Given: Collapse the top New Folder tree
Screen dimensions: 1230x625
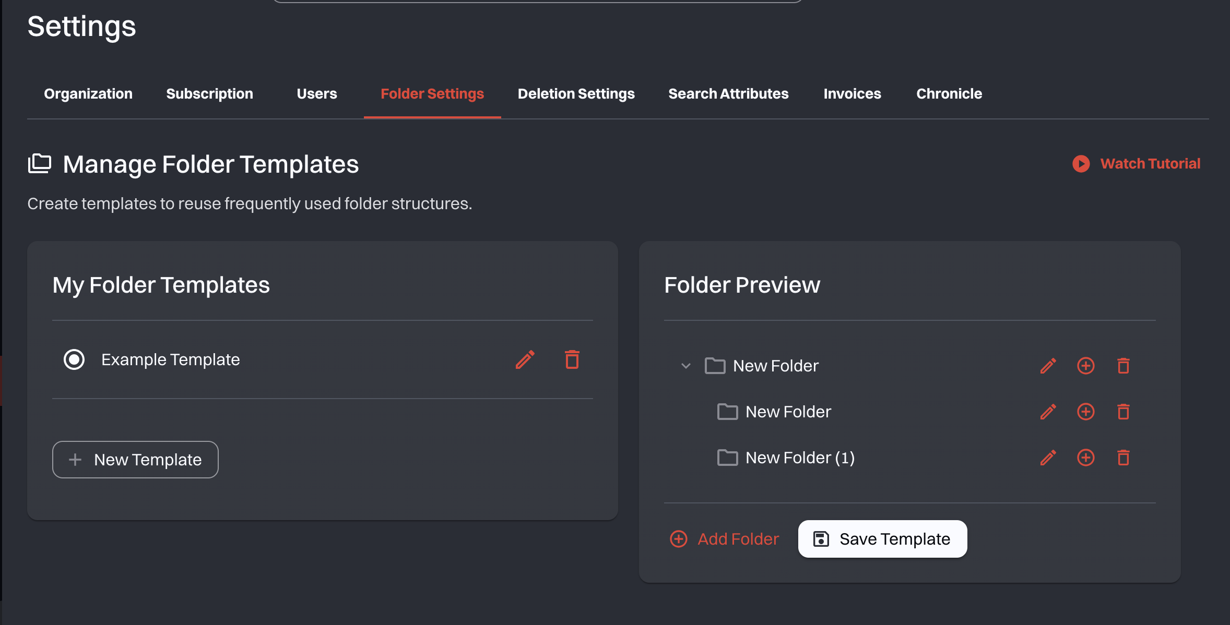Looking at the screenshot, I should tap(684, 365).
